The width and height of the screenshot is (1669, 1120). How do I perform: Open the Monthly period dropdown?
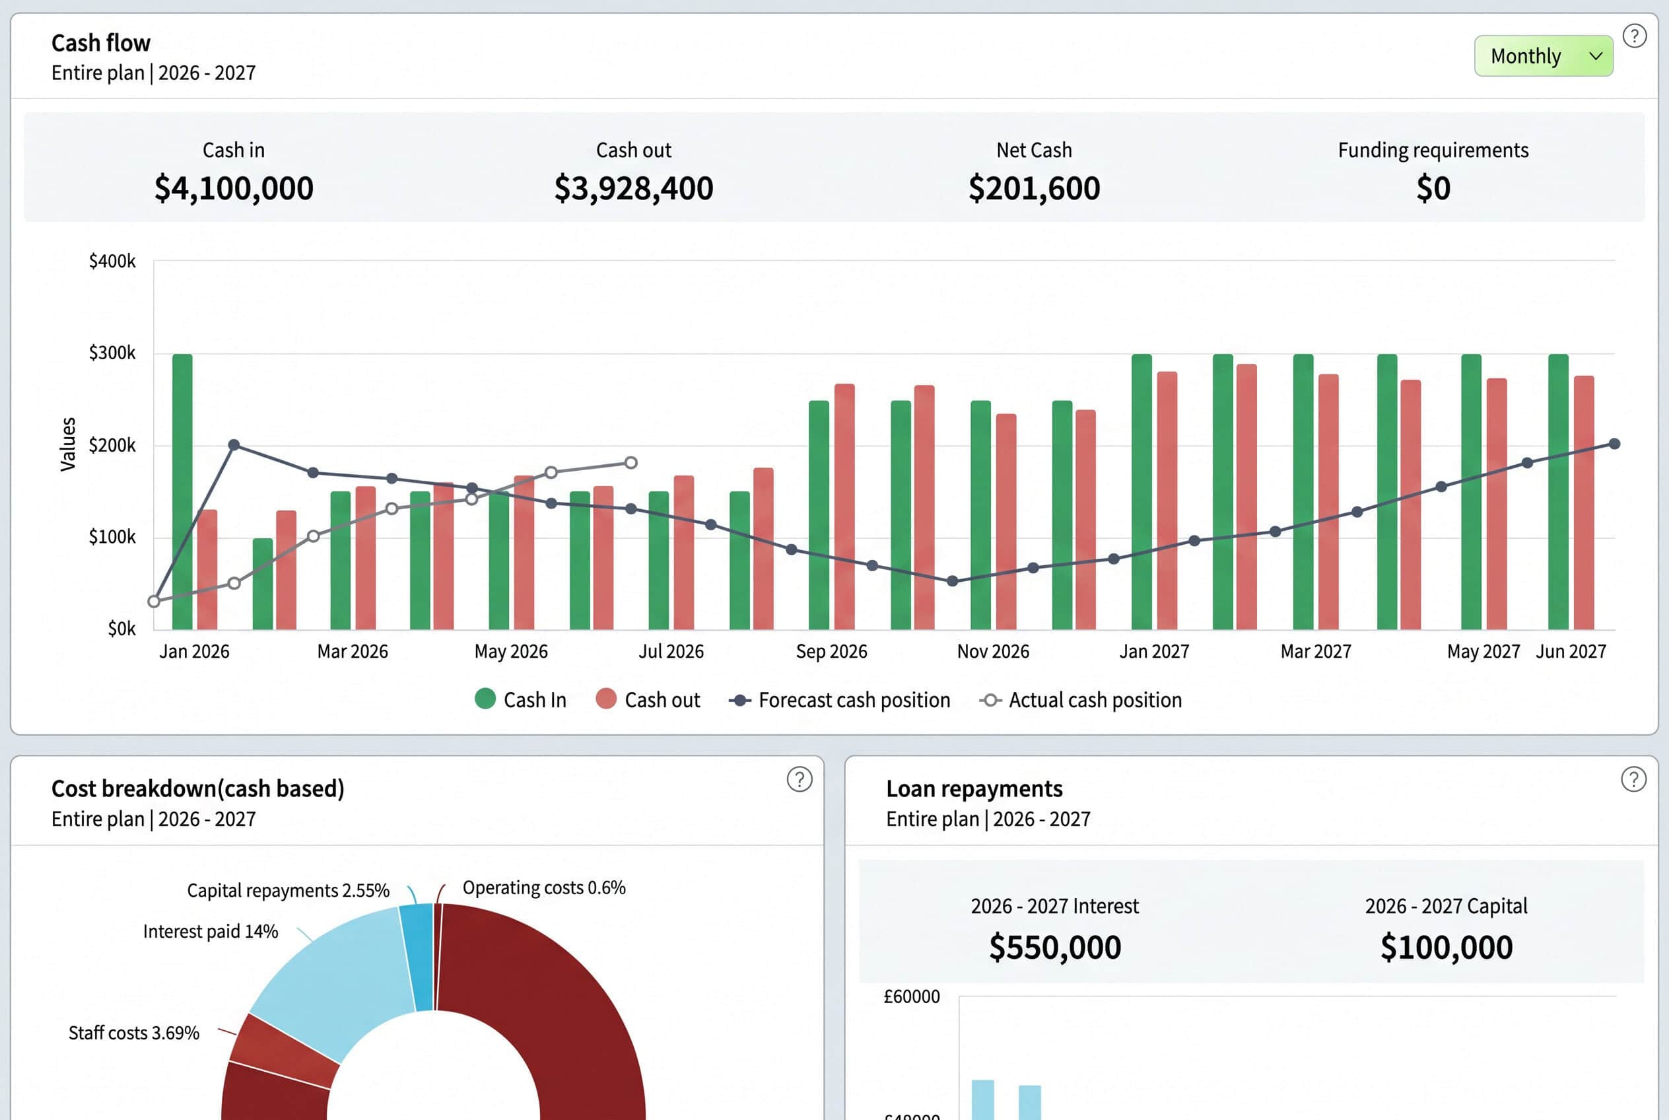coord(1544,55)
